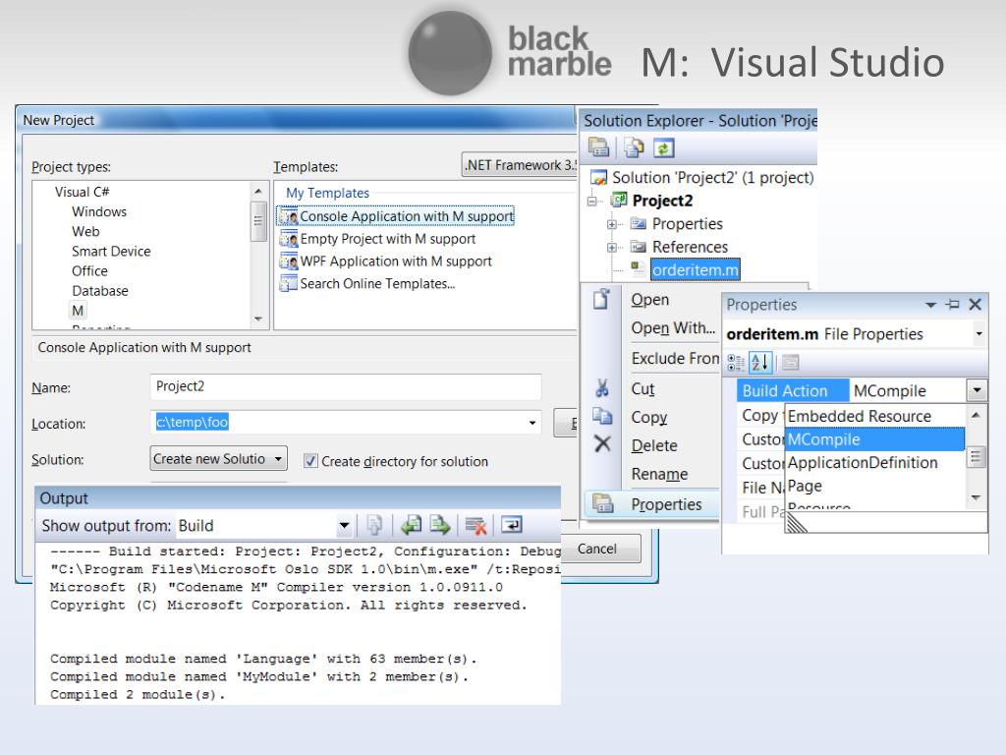Click the resize grip of Build Action list
The height and width of the screenshot is (755, 1006).
tap(797, 523)
